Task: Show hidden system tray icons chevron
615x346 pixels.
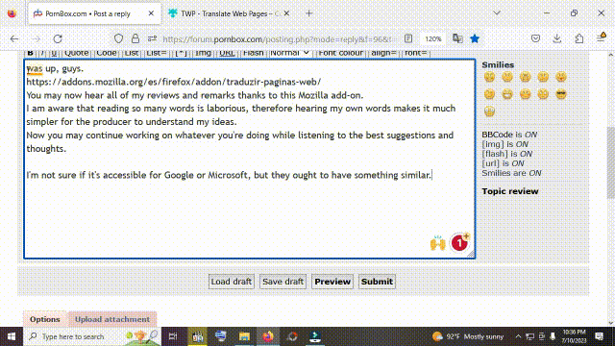Action: [x=518, y=336]
